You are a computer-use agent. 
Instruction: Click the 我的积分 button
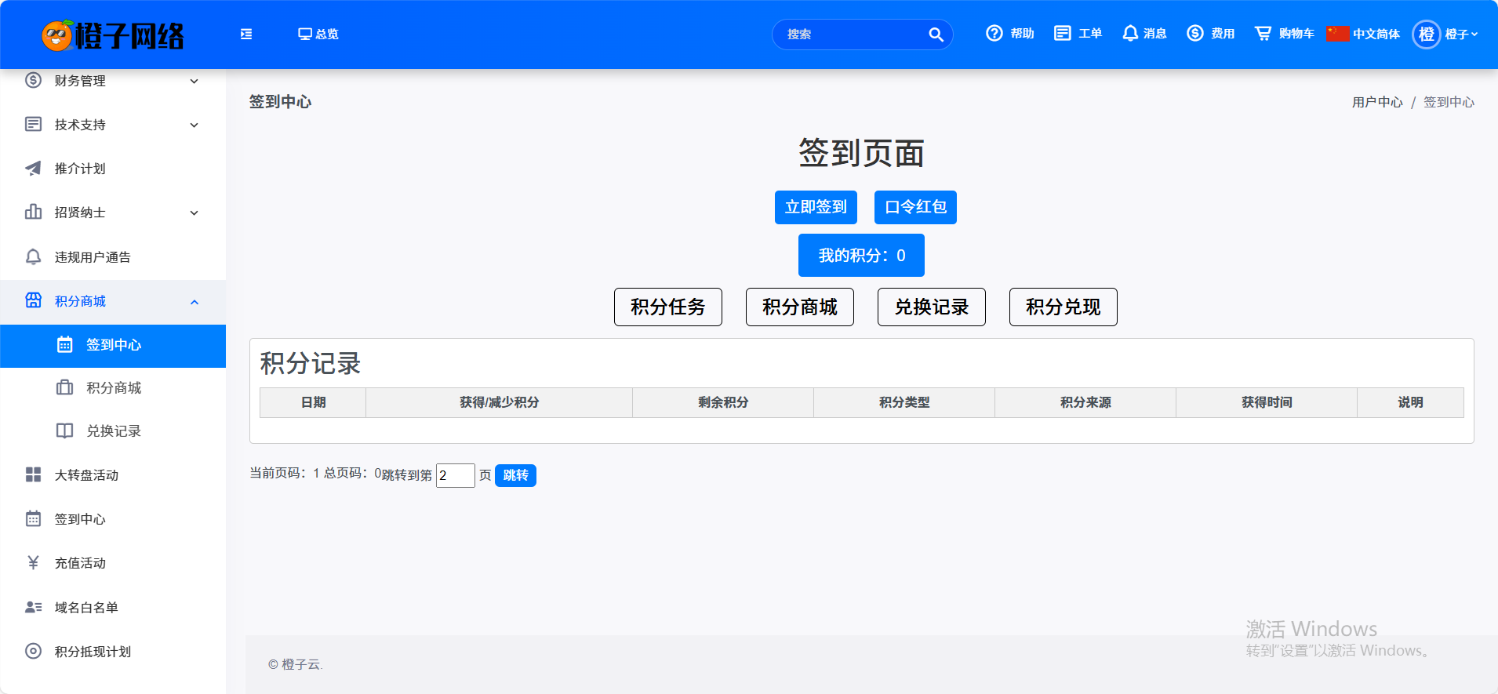[x=861, y=256]
